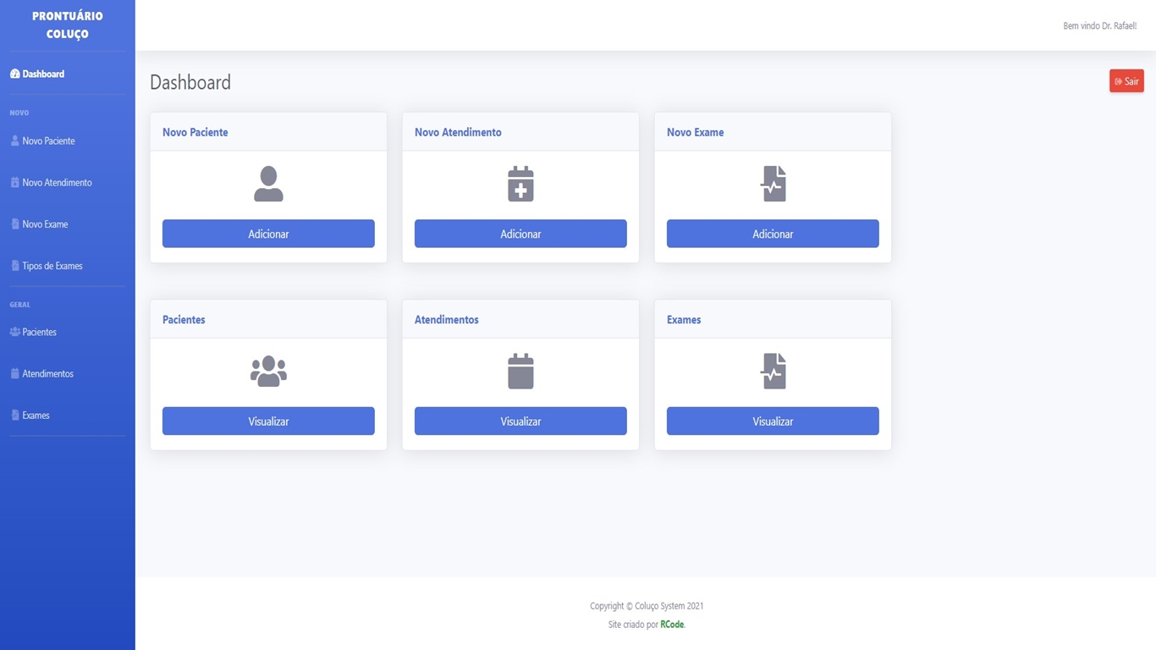
Task: Click the file icon beside Exames sidebar
Action: 14,415
